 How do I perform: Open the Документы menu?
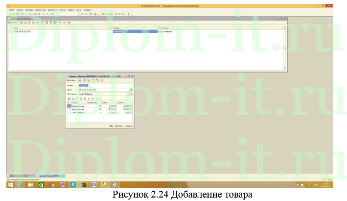click(x=52, y=9)
